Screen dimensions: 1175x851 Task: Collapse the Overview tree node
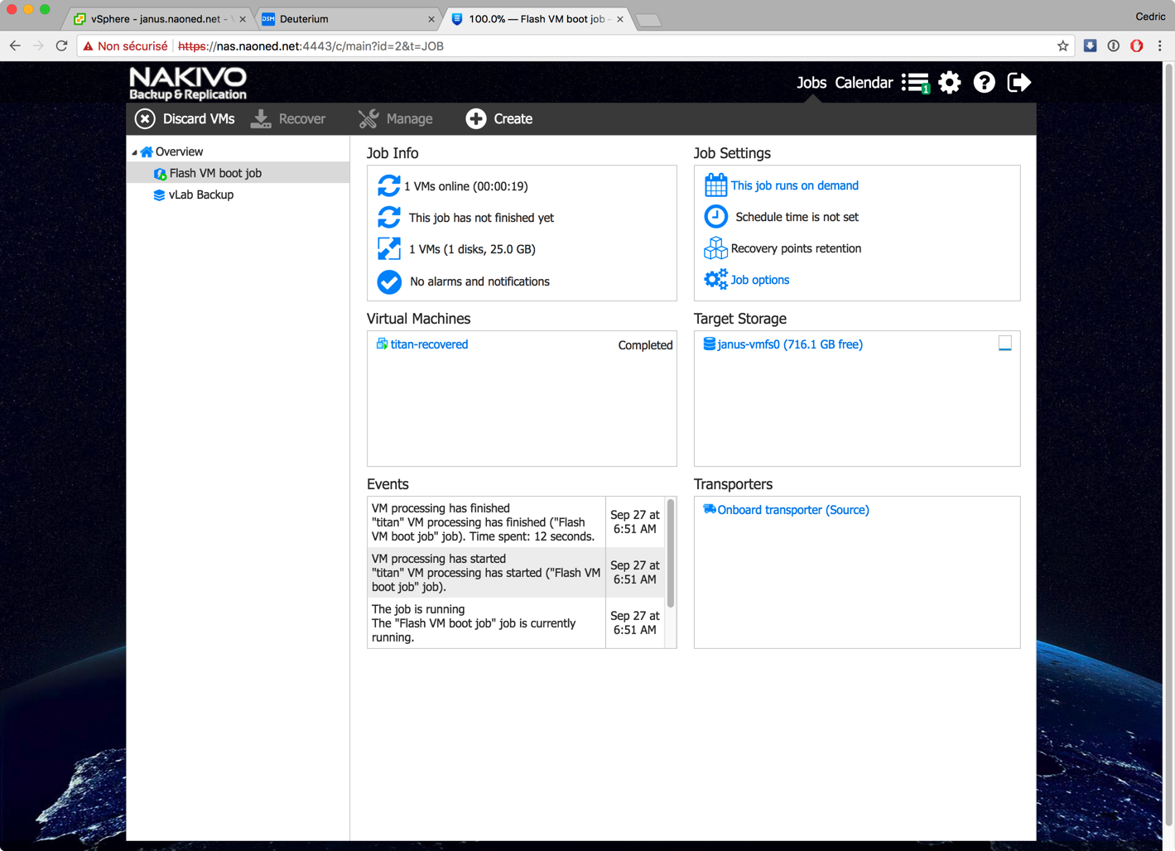click(134, 152)
